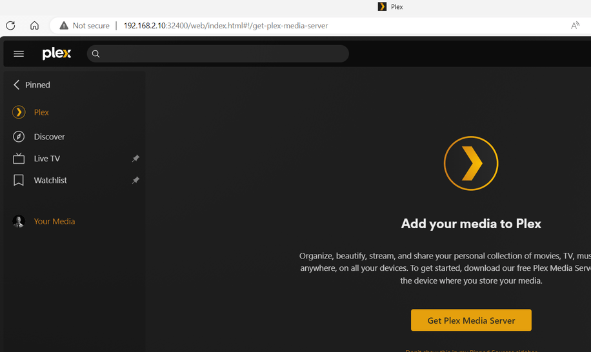The width and height of the screenshot is (591, 352).
Task: Select the Plex browser tab title
Action: [x=397, y=7]
